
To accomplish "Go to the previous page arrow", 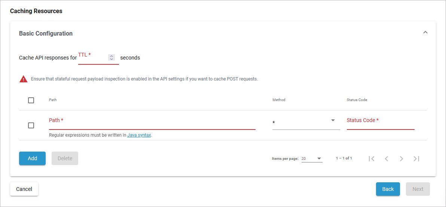I will 387,159.
